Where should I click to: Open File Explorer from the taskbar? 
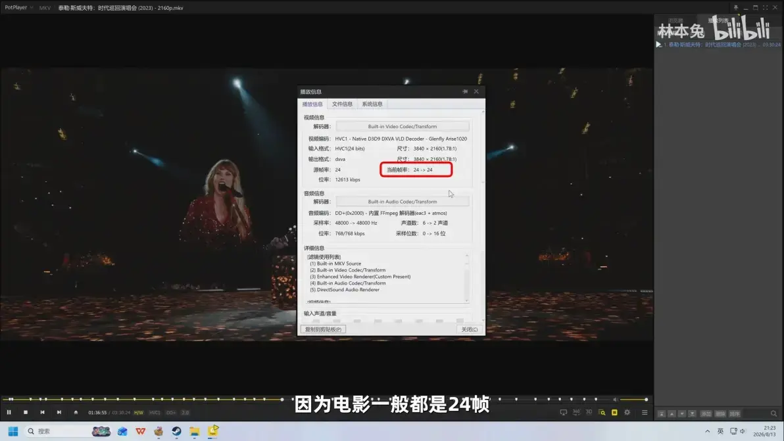coord(195,431)
